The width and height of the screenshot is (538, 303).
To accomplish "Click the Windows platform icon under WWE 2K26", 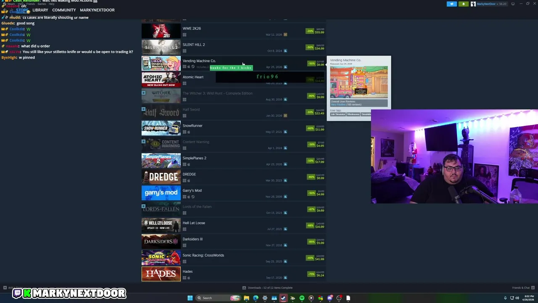I will pos(184,35).
